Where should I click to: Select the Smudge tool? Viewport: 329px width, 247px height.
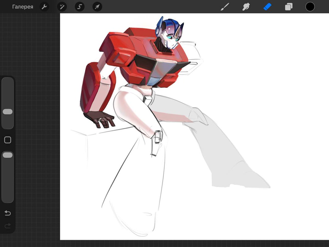click(246, 7)
